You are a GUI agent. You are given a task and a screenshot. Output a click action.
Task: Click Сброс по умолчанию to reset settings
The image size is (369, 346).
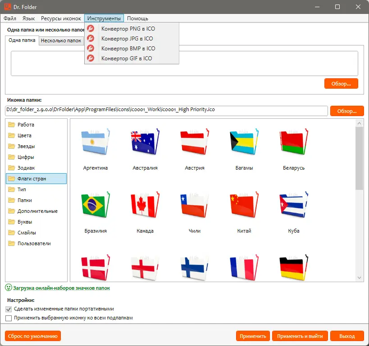(x=32, y=336)
